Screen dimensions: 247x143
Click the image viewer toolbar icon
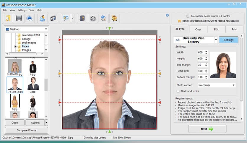pos(66,18)
